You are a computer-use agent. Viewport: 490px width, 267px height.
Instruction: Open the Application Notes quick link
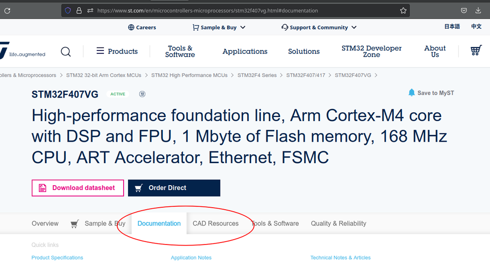(191, 258)
